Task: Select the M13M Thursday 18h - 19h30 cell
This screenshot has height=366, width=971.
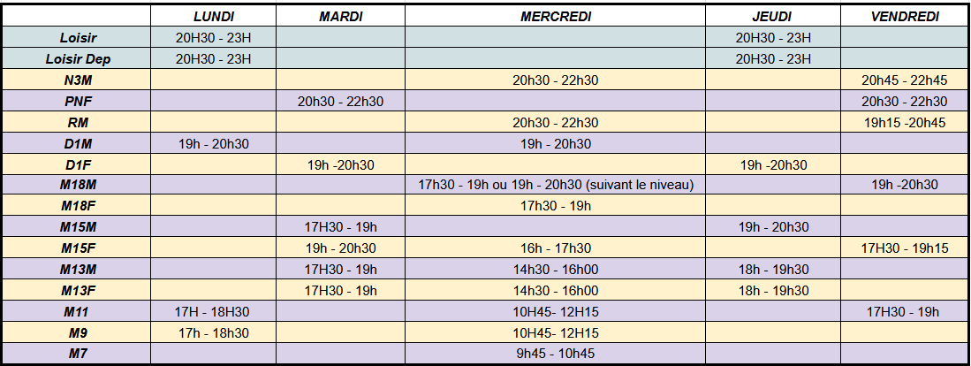Action: coord(773,269)
